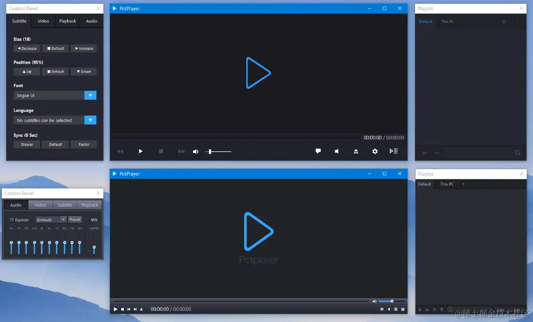Screen dimensions: 533x322
Task: Click move-up arrow in bottom Playlist toolbar
Action: click(x=427, y=309)
